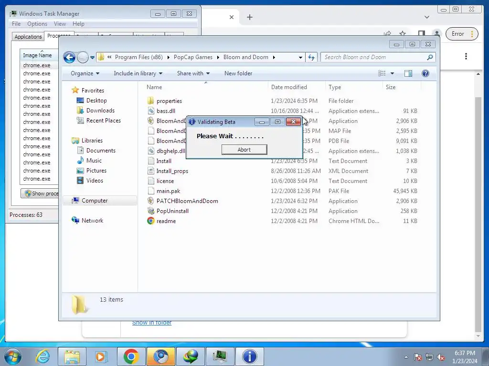
Task: Click Program Files (x86) breadcrumb
Action: coord(139,57)
